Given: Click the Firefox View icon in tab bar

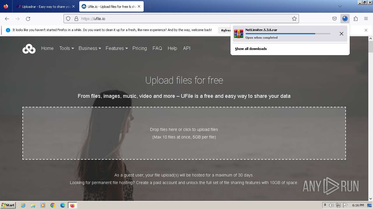Looking at the screenshot, I should (x=6, y=6).
